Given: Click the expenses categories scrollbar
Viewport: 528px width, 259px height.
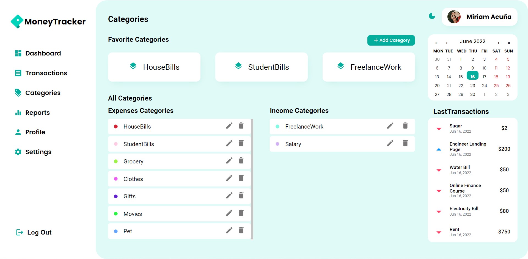Looking at the screenshot, I should pyautogui.click(x=252, y=179).
